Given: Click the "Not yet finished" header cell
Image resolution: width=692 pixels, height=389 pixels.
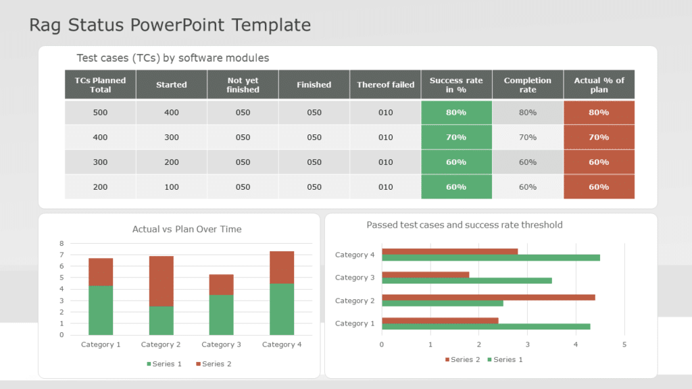Looking at the screenshot, I should [243, 84].
